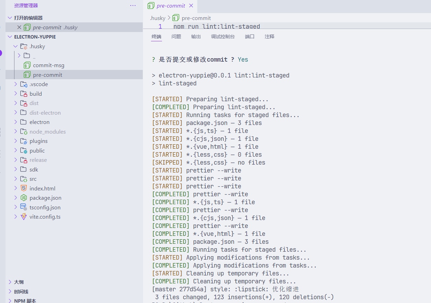Switch to the 调试控制台 debug console tab

coord(223,36)
